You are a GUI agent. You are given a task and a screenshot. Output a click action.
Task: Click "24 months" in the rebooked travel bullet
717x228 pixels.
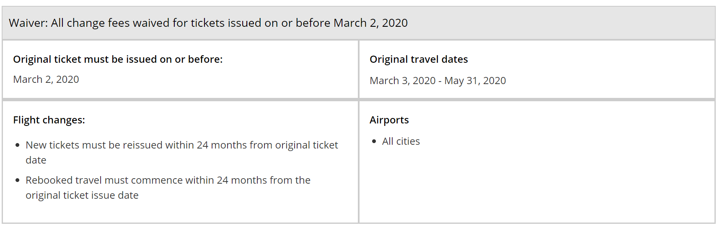point(241,180)
